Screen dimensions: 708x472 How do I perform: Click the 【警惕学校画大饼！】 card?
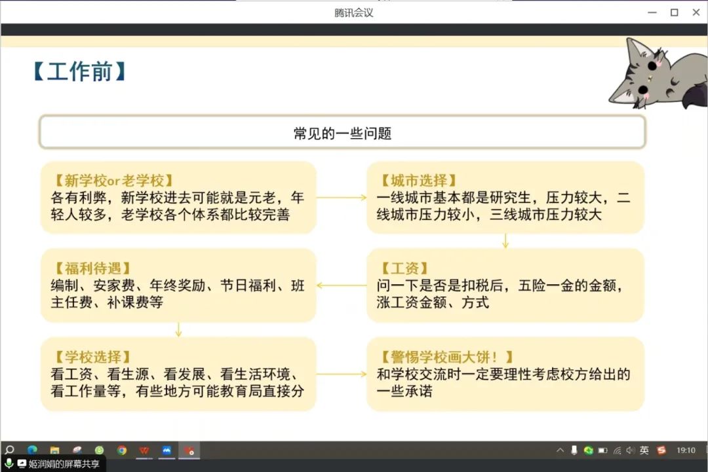pos(505,374)
